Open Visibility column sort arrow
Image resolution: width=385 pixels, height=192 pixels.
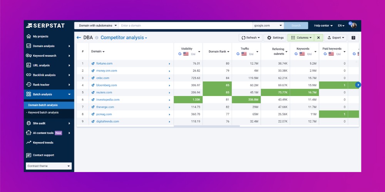199,52
